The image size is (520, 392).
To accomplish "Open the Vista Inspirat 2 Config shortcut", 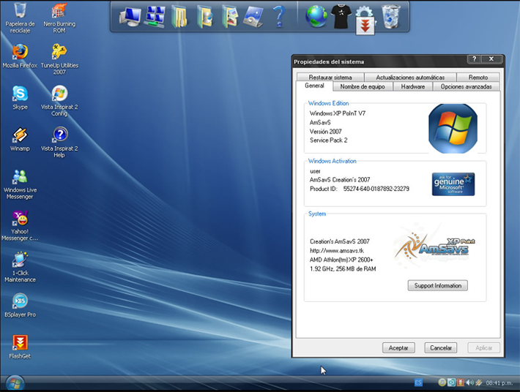I will point(59,101).
